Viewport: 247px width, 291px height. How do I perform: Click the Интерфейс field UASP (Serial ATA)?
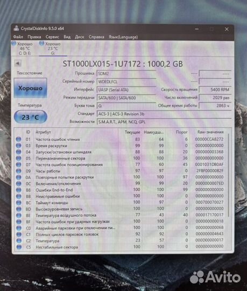coord(126,90)
